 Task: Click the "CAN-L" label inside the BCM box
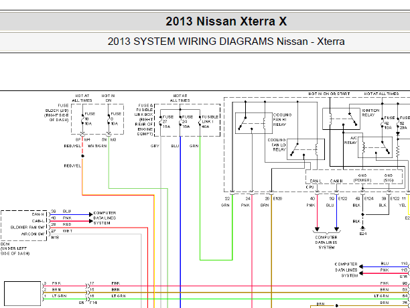tap(38, 221)
